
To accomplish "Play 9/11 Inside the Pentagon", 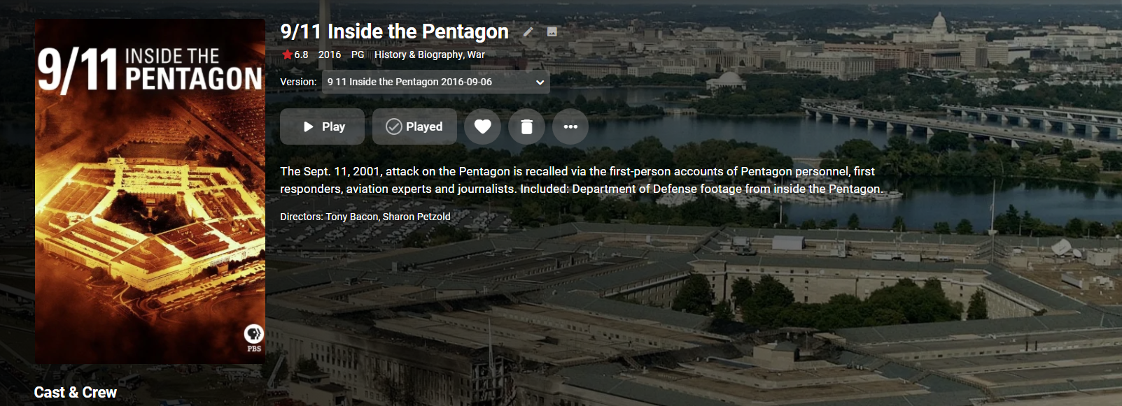I will click(322, 126).
